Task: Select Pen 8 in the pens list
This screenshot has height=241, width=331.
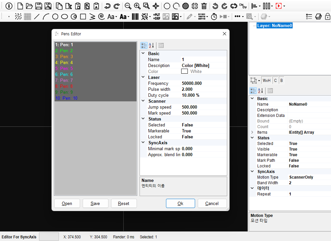Action: [96, 86]
